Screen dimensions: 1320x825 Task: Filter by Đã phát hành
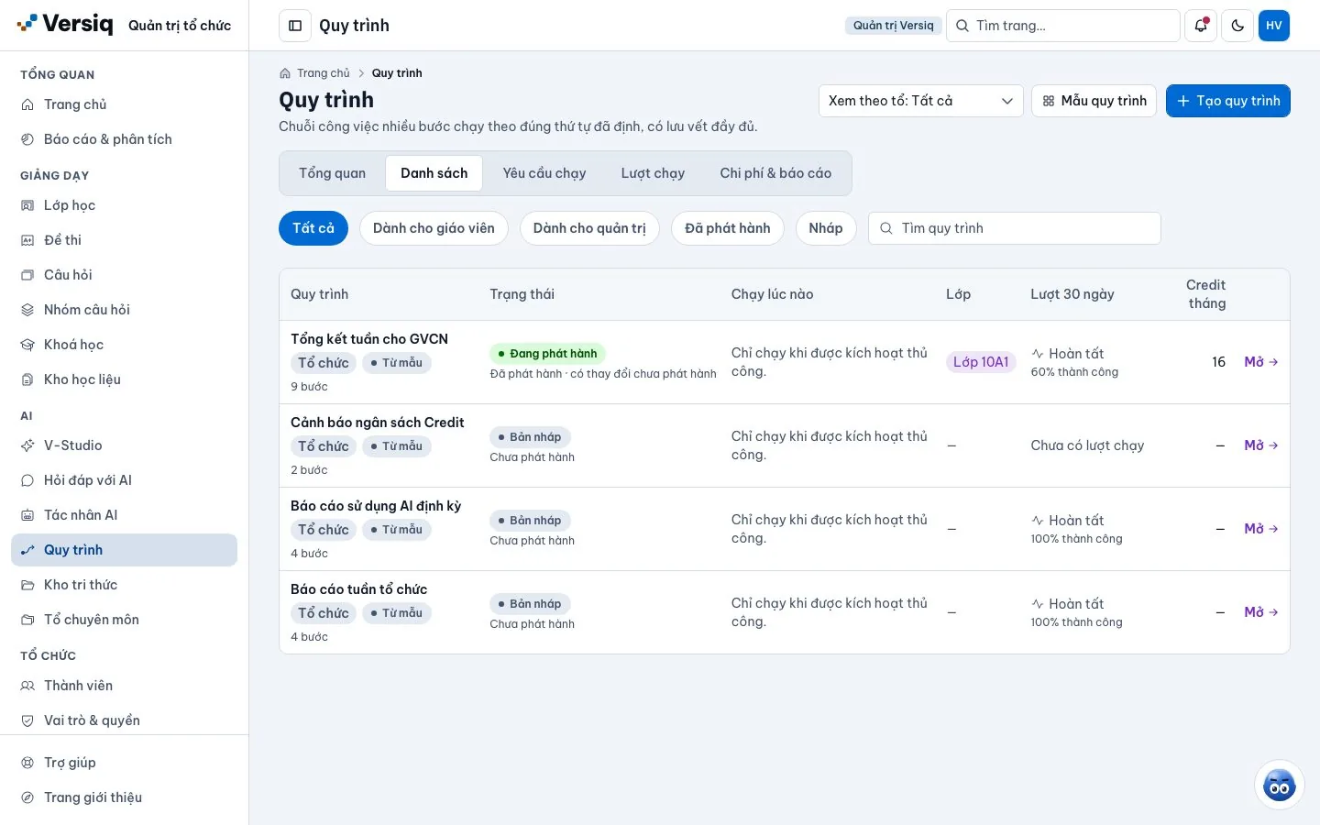click(x=728, y=228)
